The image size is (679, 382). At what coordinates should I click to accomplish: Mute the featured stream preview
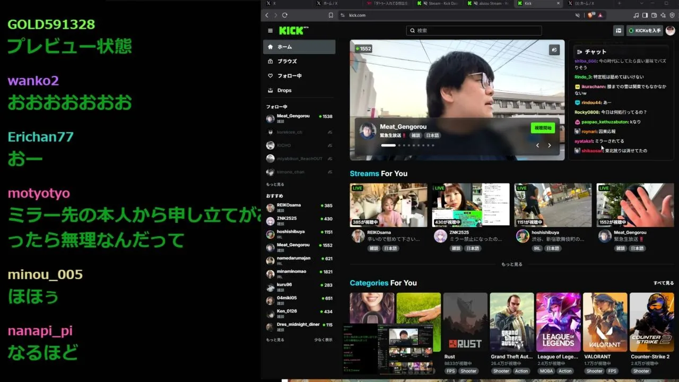click(554, 50)
